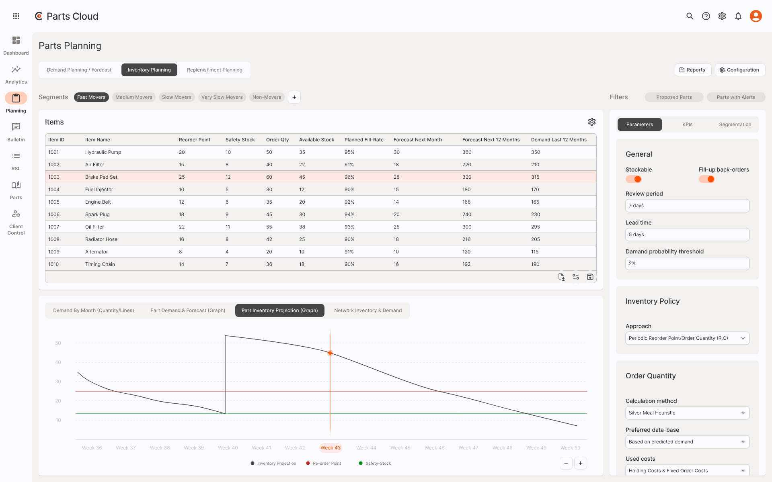Switch to Demand Planning / Forecast tab
Image resolution: width=772 pixels, height=482 pixels.
pyautogui.click(x=79, y=70)
